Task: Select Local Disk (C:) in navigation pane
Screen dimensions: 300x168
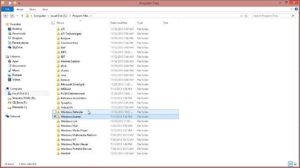Action: (21, 93)
